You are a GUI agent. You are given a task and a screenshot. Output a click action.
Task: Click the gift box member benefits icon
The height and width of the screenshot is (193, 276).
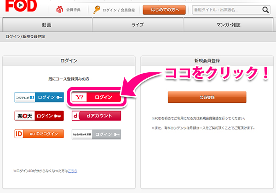tap(60, 10)
